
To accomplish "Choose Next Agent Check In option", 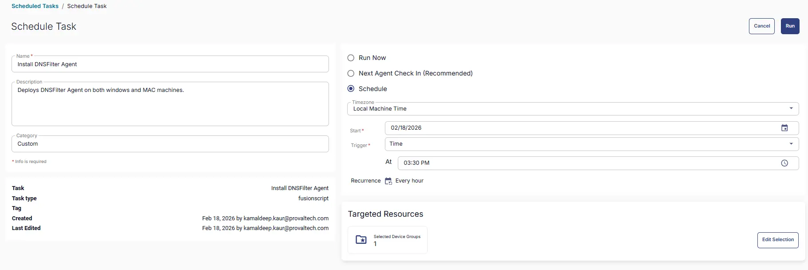I will [351, 73].
